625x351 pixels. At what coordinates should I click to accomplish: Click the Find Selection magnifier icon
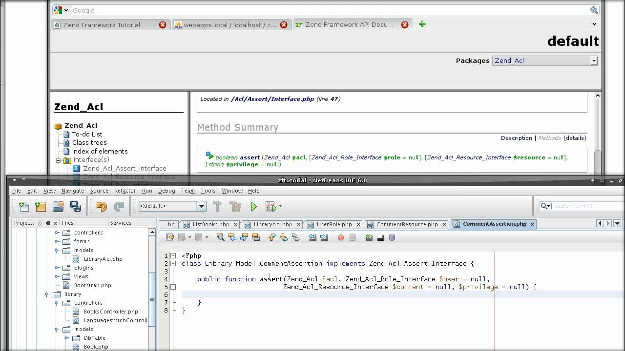click(x=220, y=237)
